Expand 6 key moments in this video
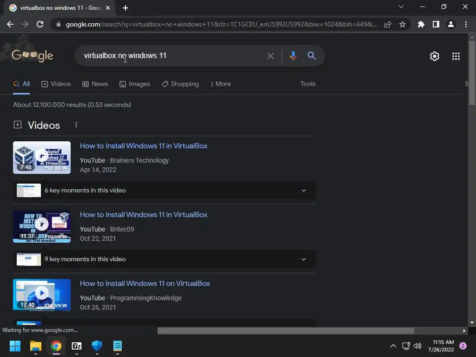Viewport: 476px width, 357px height. pyautogui.click(x=164, y=190)
